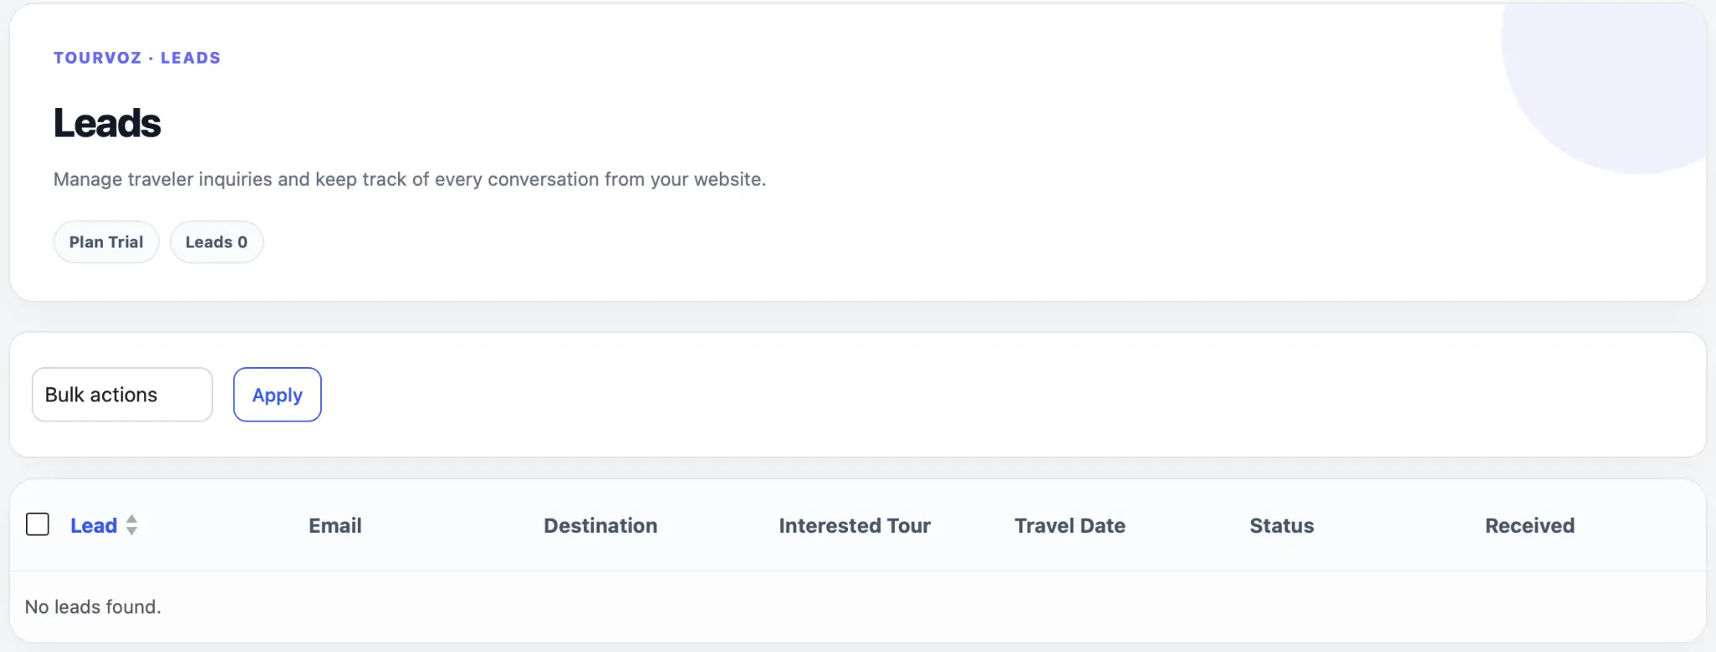The width and height of the screenshot is (1716, 652).
Task: Tick the select-all leads checkbox
Action: coord(38,525)
